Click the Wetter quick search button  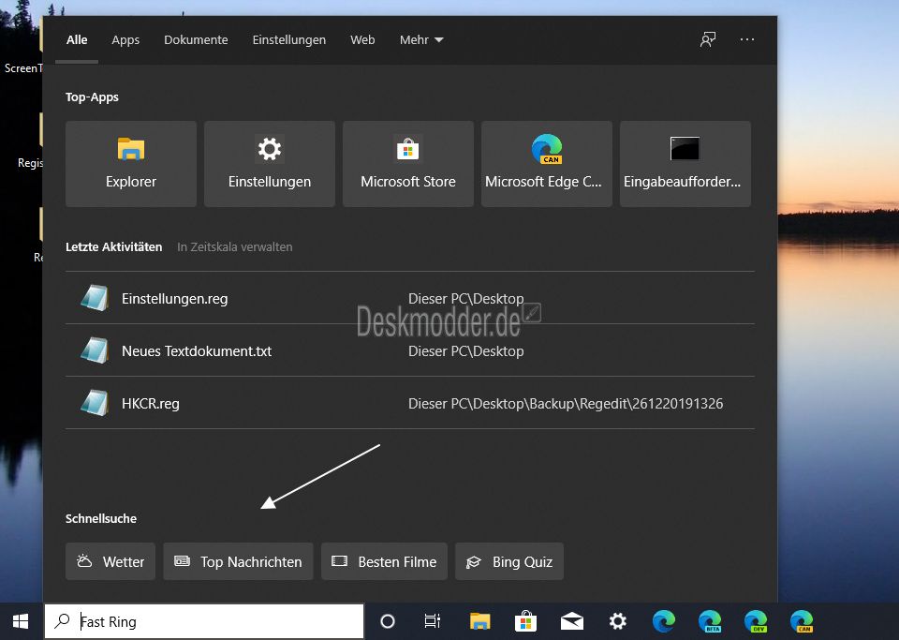pos(111,561)
